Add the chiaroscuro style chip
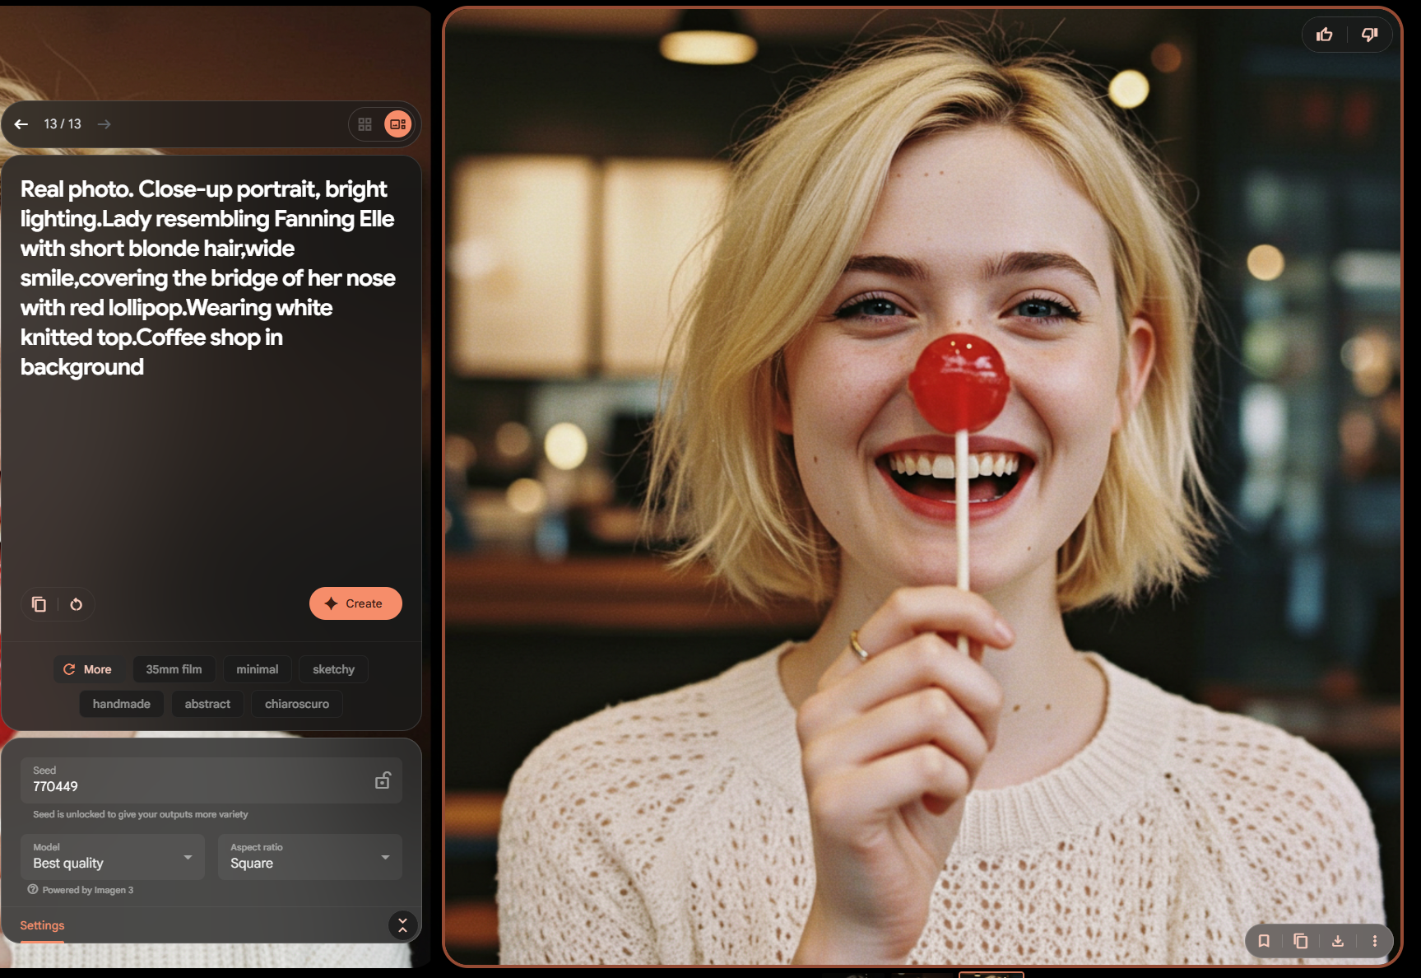The width and height of the screenshot is (1421, 978). (297, 704)
